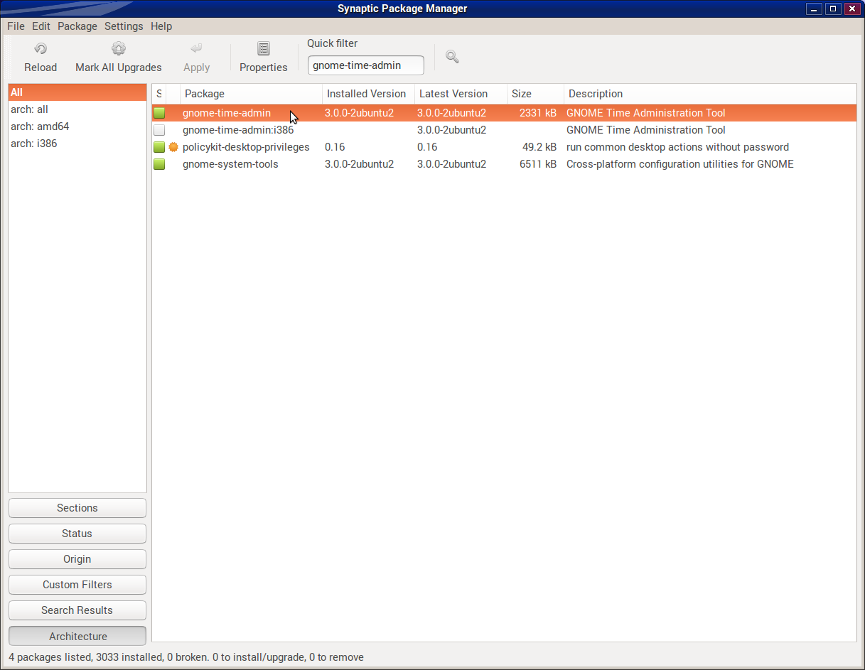
Task: Sort the list by the Package column header
Action: 252,94
